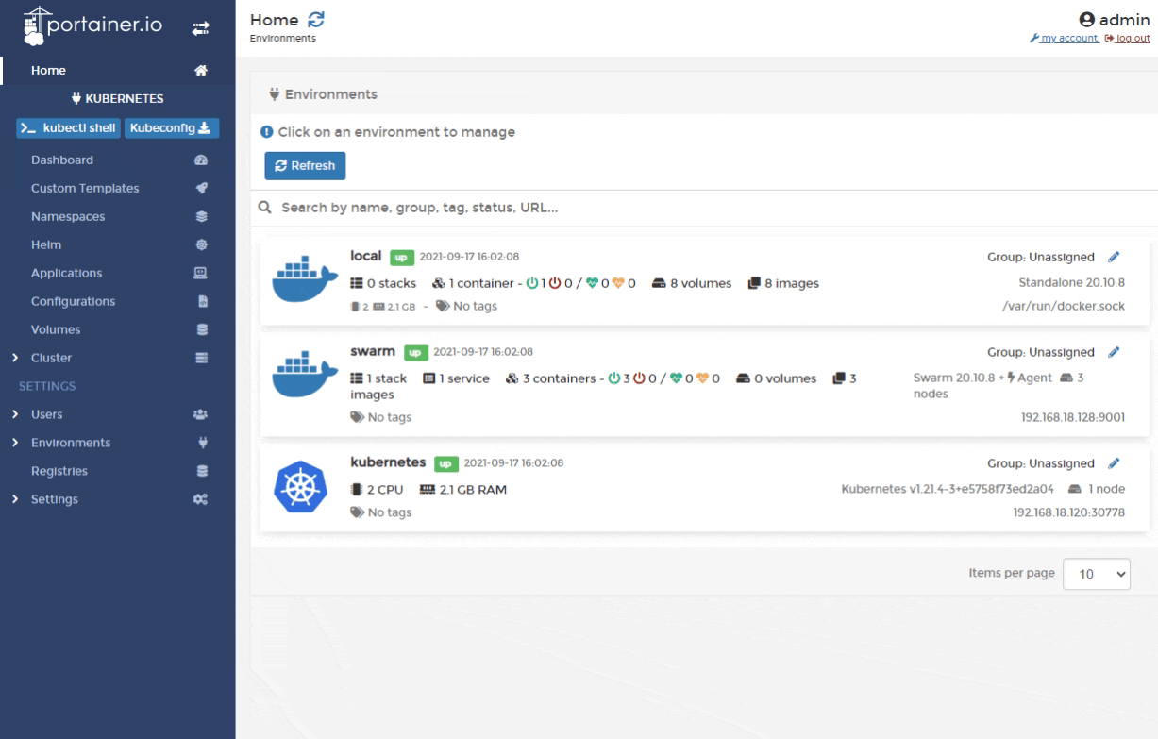This screenshot has width=1158, height=739.
Task: Click the Applications laptop icon
Action: click(200, 273)
